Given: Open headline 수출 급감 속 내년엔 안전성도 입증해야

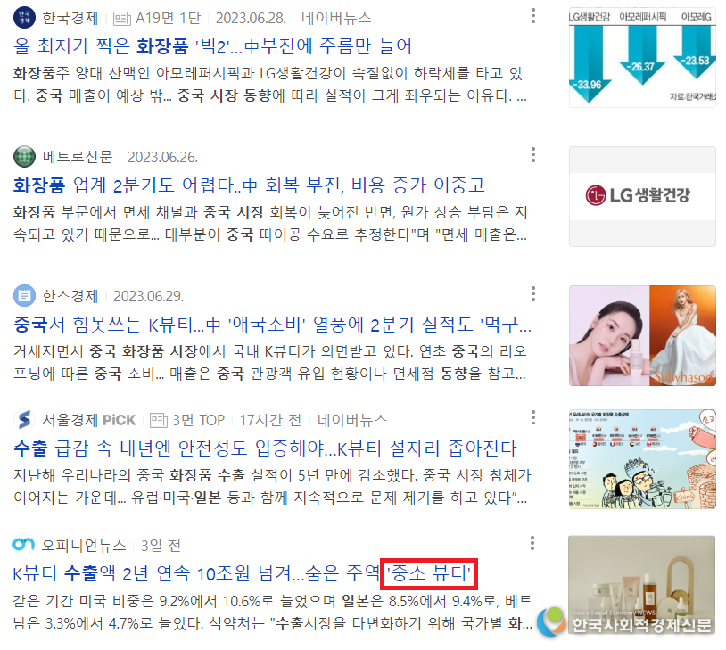Looking at the screenshot, I should click(265, 448).
